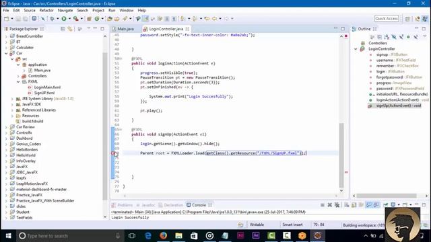Screen dimensions: 431x242
Task: Collapse the application package
Action: point(18,65)
